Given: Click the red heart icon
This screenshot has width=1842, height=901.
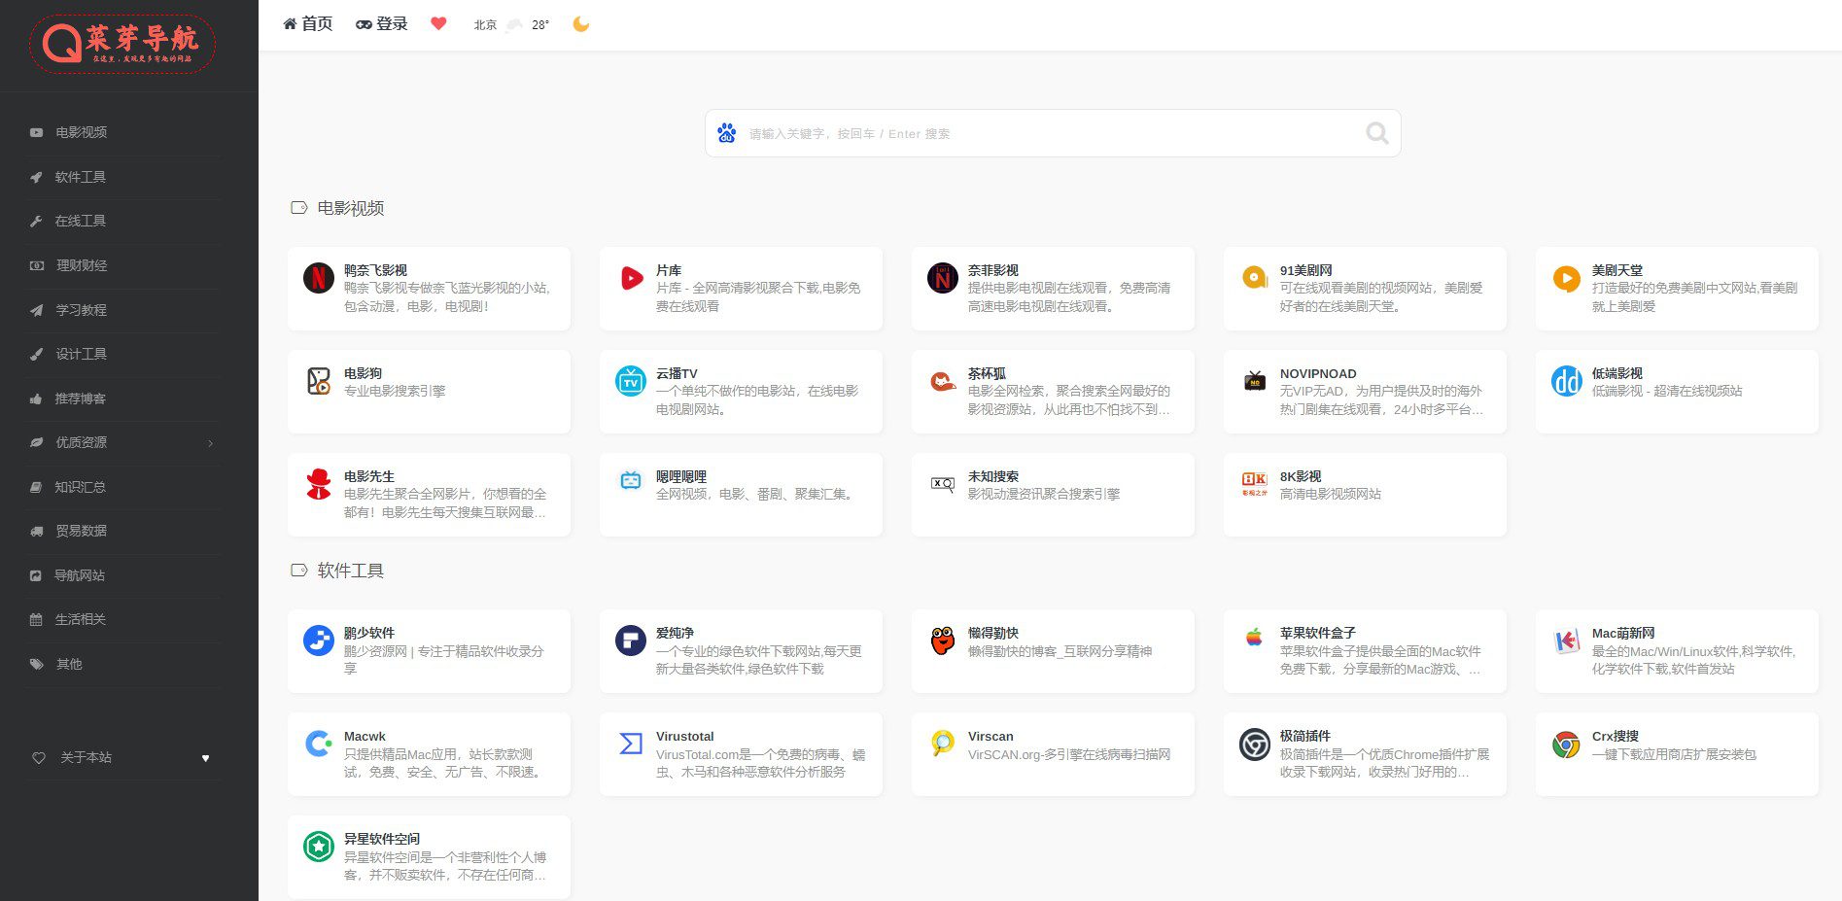Looking at the screenshot, I should coord(438,24).
